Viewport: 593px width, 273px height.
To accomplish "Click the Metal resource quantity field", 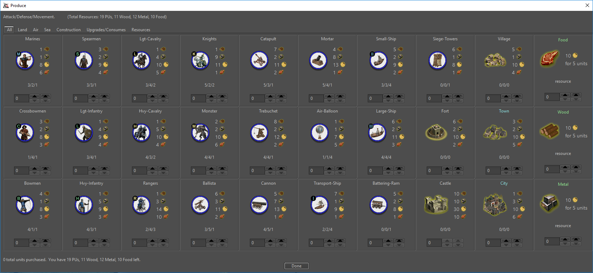I will coord(552,241).
